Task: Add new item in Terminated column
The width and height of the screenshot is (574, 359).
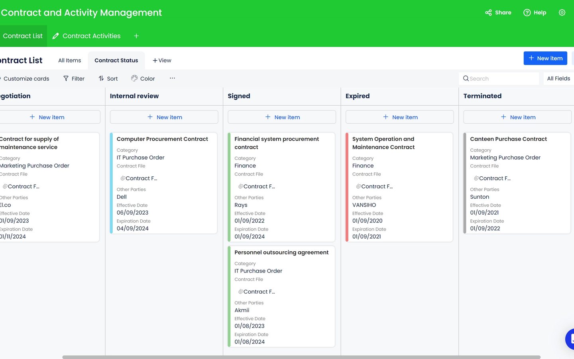Action: (x=517, y=117)
